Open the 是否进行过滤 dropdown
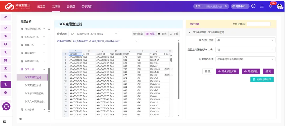The width and height of the screenshot is (285, 126). [245, 40]
